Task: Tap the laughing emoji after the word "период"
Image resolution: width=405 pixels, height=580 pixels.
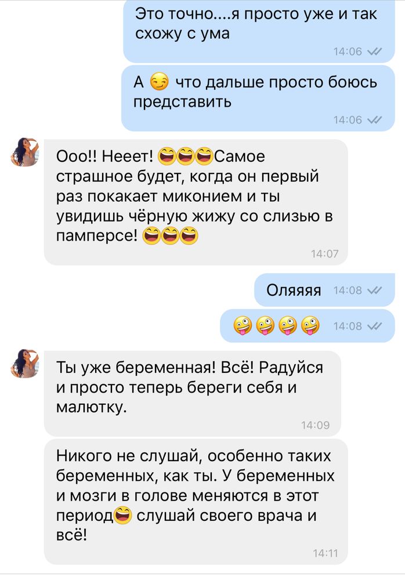Action: 123,515
